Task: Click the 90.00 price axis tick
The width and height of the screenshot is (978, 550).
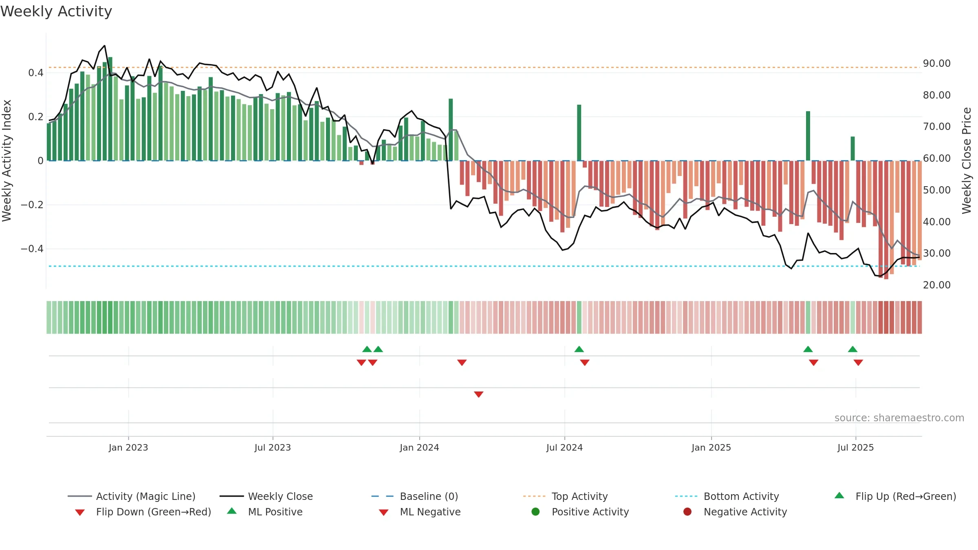Action: (937, 64)
